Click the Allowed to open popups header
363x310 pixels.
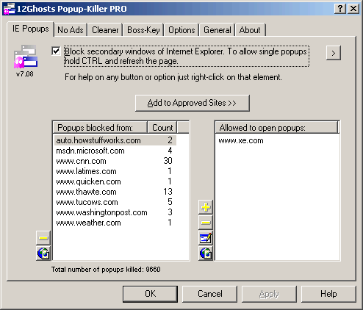point(276,128)
